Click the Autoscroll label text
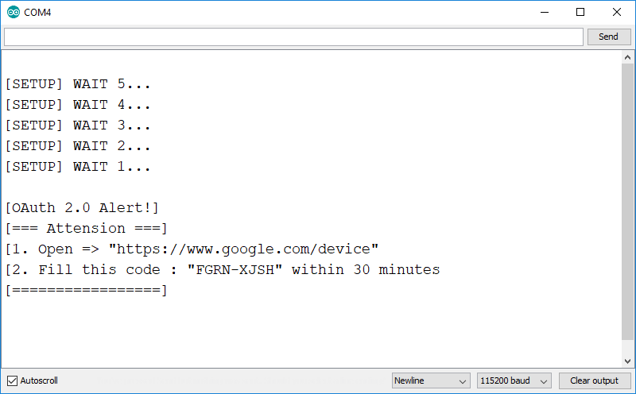Image resolution: width=636 pixels, height=394 pixels. click(39, 380)
